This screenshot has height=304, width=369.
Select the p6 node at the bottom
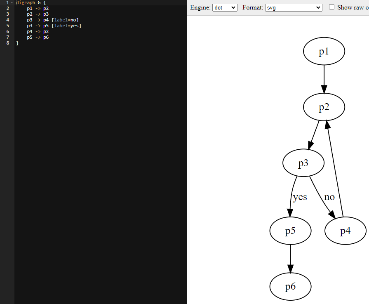pyautogui.click(x=290, y=286)
